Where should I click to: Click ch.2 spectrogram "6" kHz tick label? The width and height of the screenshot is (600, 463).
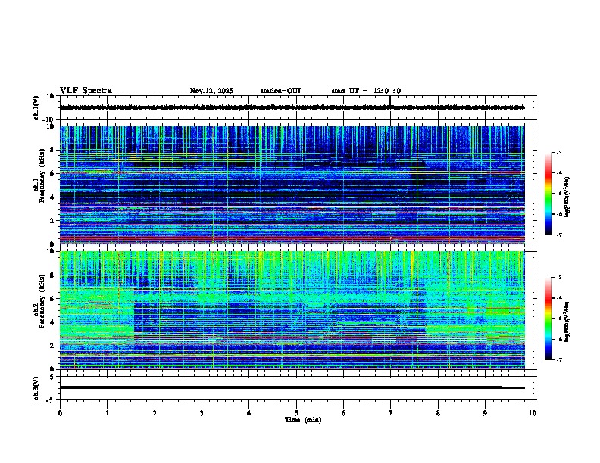click(53, 299)
